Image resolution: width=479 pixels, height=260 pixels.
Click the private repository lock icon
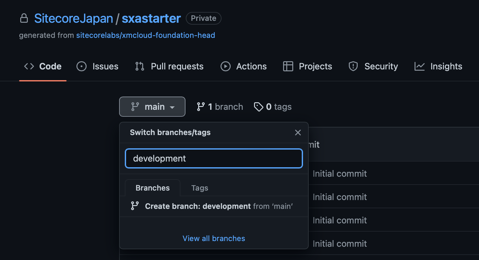24,18
